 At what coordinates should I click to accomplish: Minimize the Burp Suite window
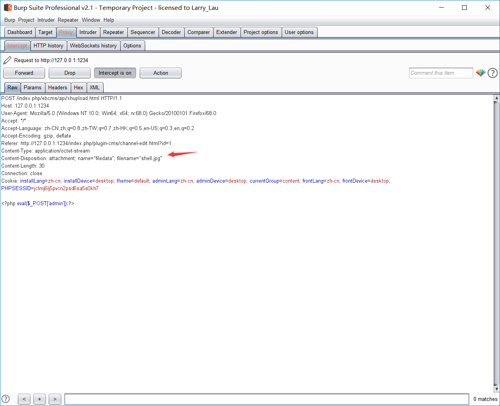[441, 8]
